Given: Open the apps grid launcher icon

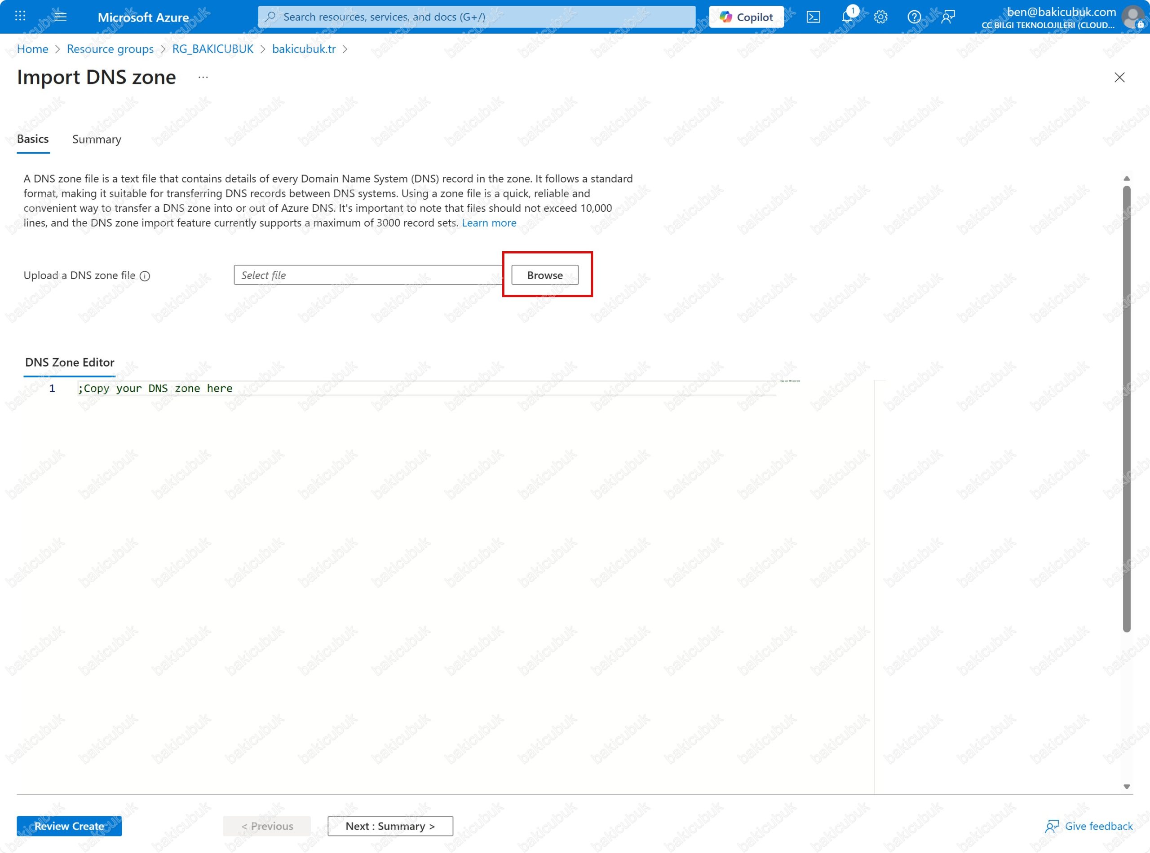Looking at the screenshot, I should pos(20,17).
